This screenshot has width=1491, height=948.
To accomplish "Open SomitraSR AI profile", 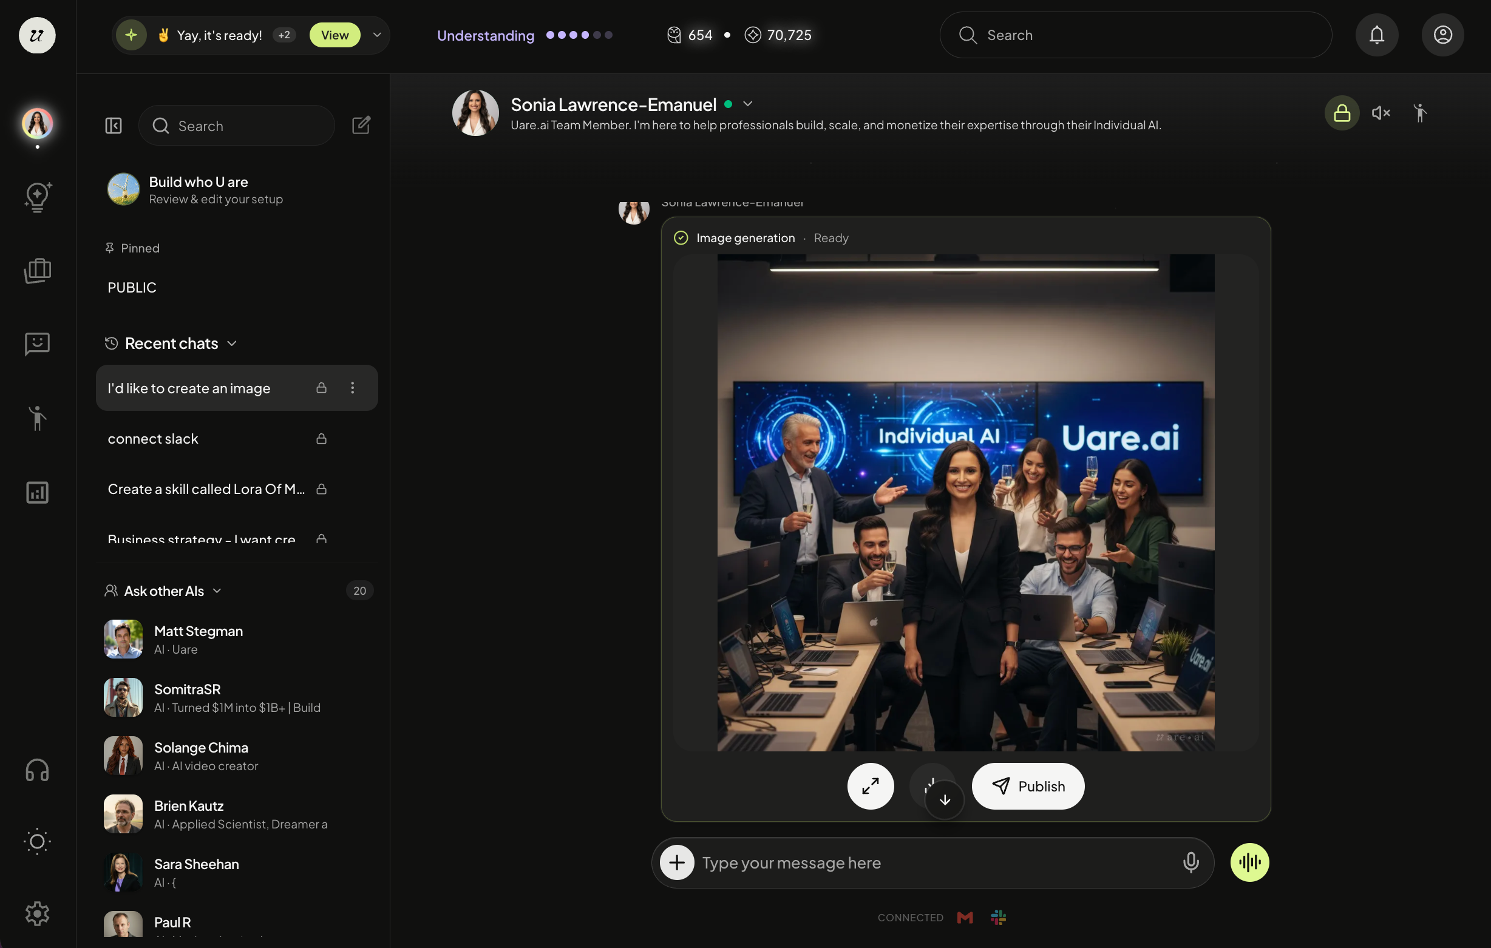I will [237, 697].
